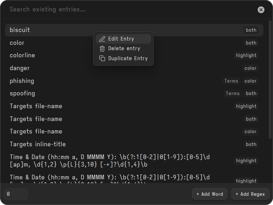Click the copy icon beside Duplicate Entry
Screen dimensions: 273x205
102,58
